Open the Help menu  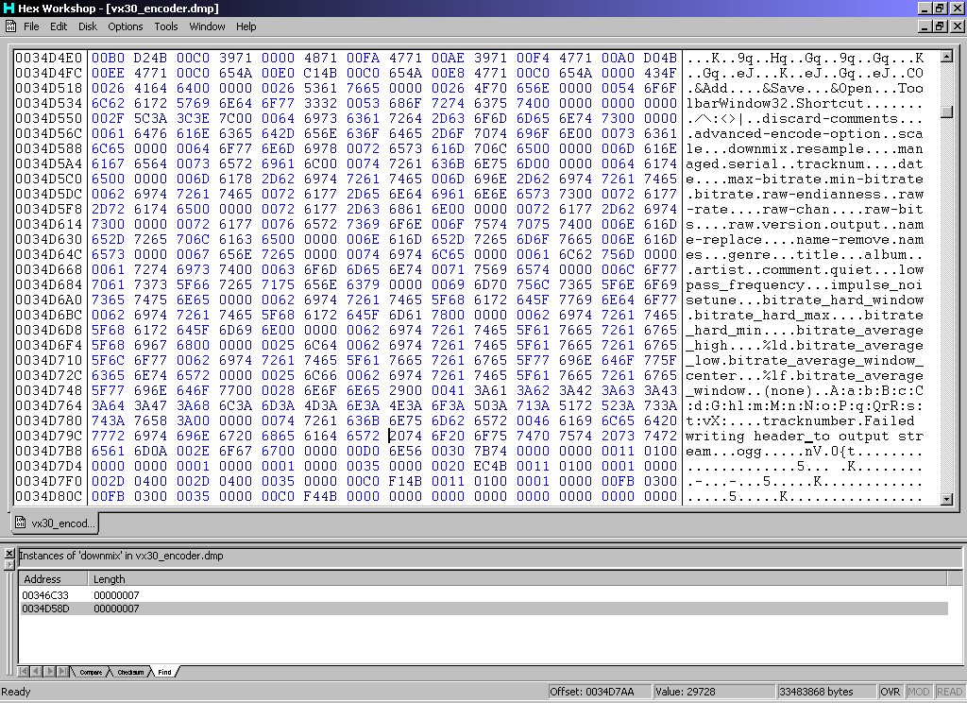tap(246, 26)
